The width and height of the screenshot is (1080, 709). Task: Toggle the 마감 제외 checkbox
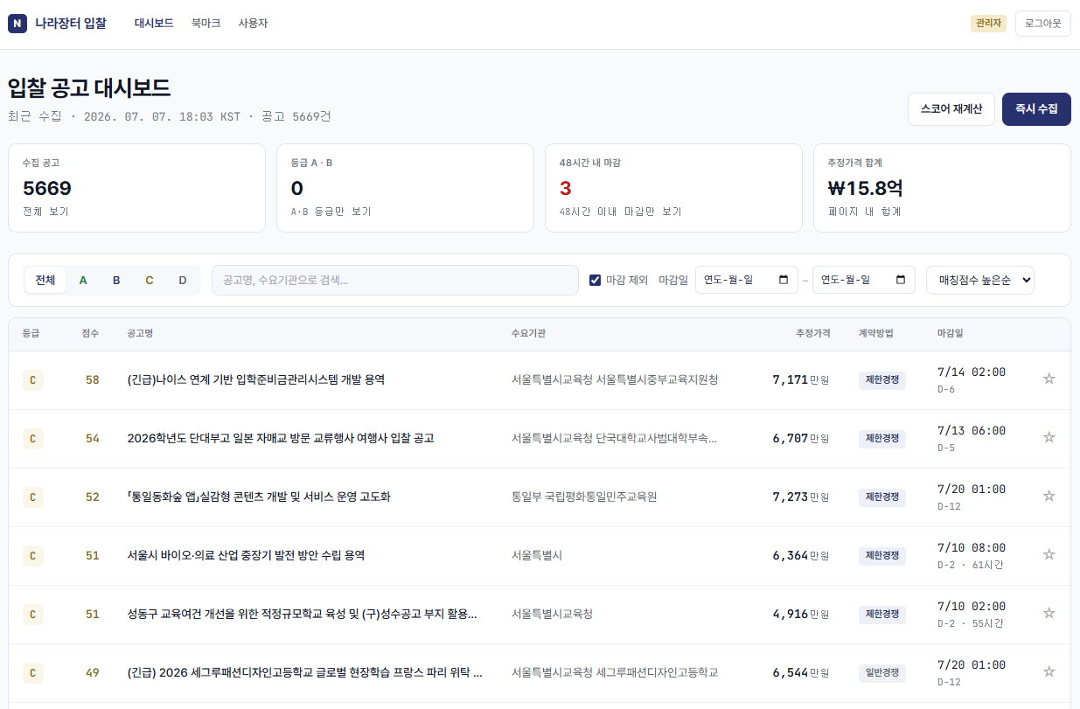coord(596,280)
